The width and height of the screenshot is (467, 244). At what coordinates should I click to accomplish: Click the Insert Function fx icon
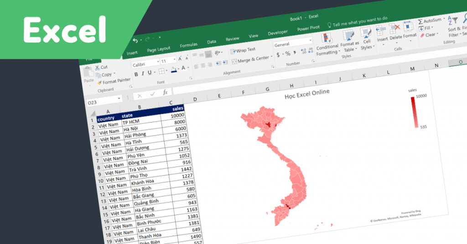pos(165,93)
